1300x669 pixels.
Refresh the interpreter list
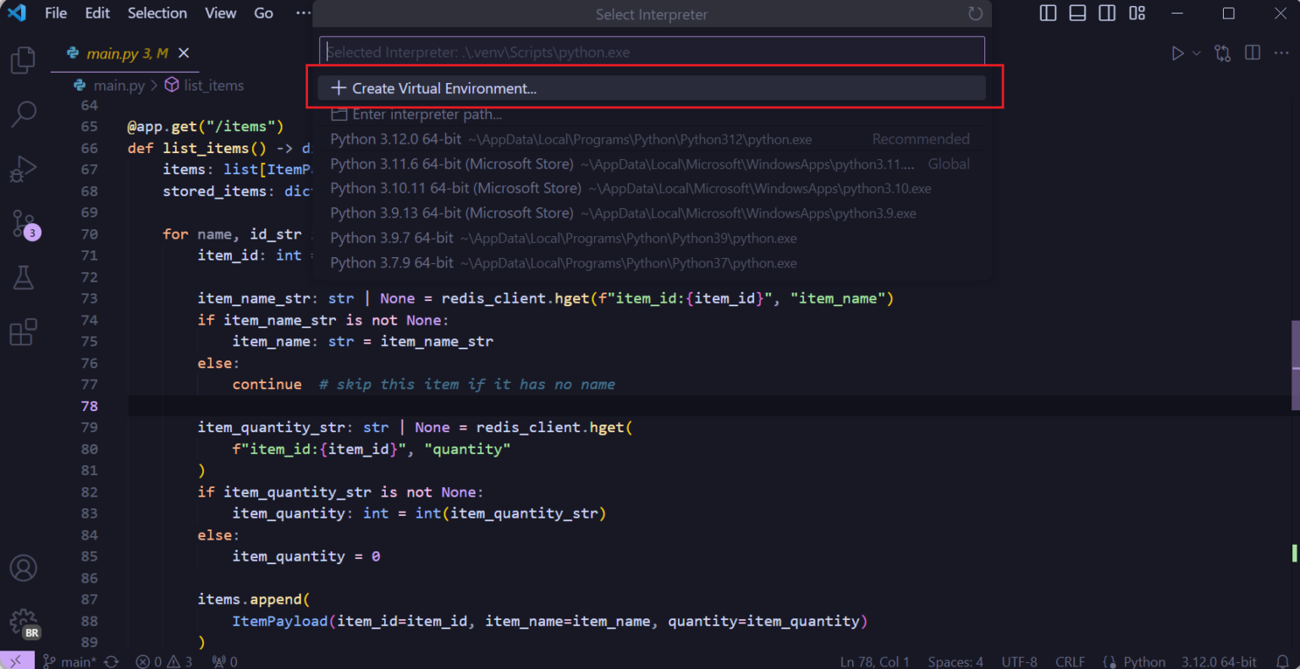[975, 14]
